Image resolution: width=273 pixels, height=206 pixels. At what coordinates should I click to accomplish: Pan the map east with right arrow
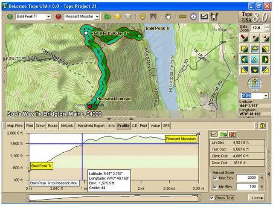[x=264, y=59]
